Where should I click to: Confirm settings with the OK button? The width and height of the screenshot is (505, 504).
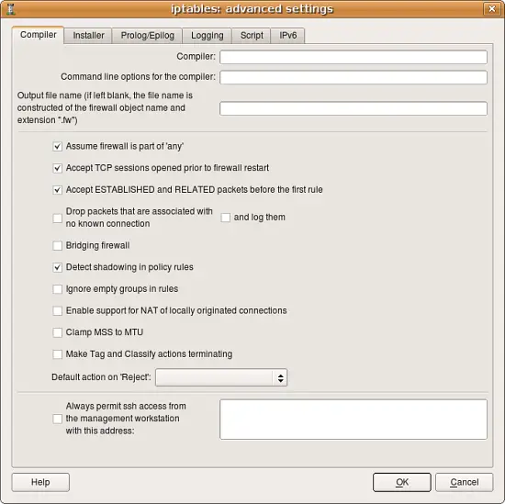tap(401, 482)
